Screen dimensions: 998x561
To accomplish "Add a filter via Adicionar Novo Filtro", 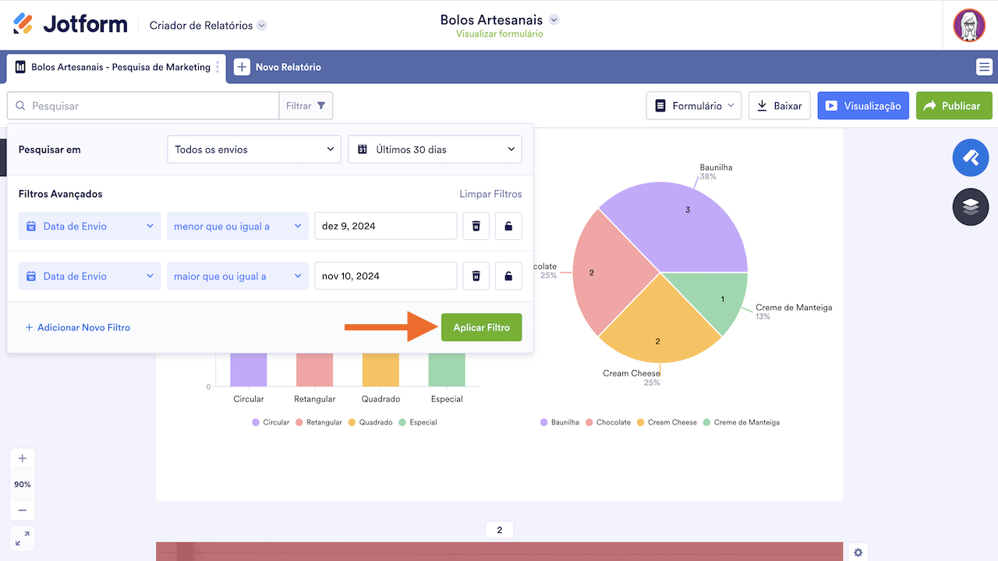I will pyautogui.click(x=77, y=327).
